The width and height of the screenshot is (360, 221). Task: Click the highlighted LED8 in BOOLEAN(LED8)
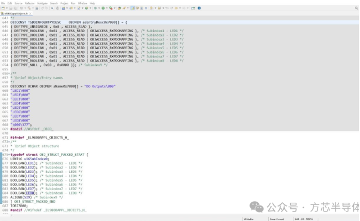coord(30,193)
